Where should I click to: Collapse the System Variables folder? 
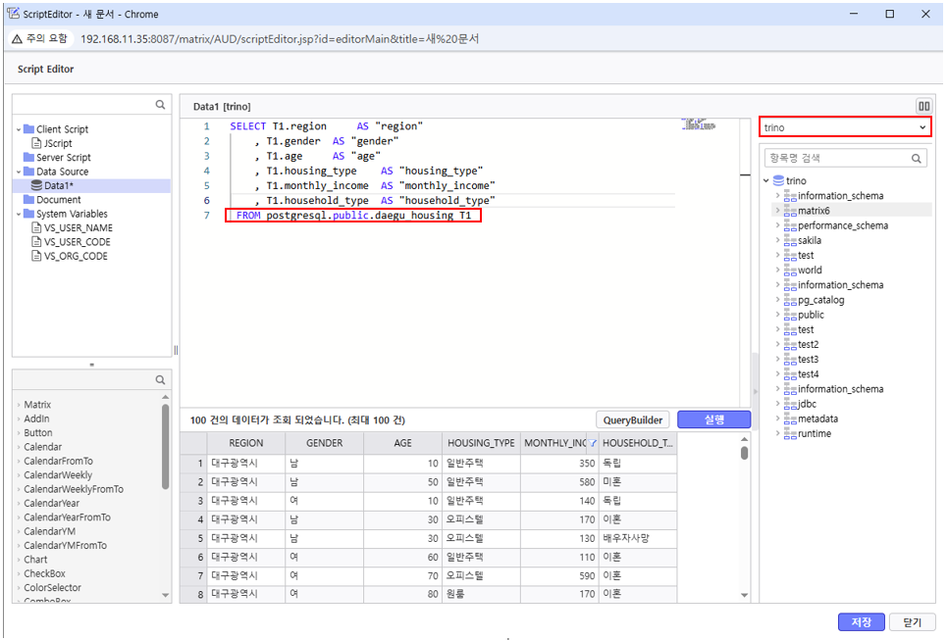tap(18, 214)
